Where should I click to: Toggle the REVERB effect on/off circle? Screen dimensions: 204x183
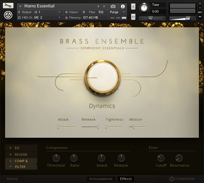[x=10, y=154]
